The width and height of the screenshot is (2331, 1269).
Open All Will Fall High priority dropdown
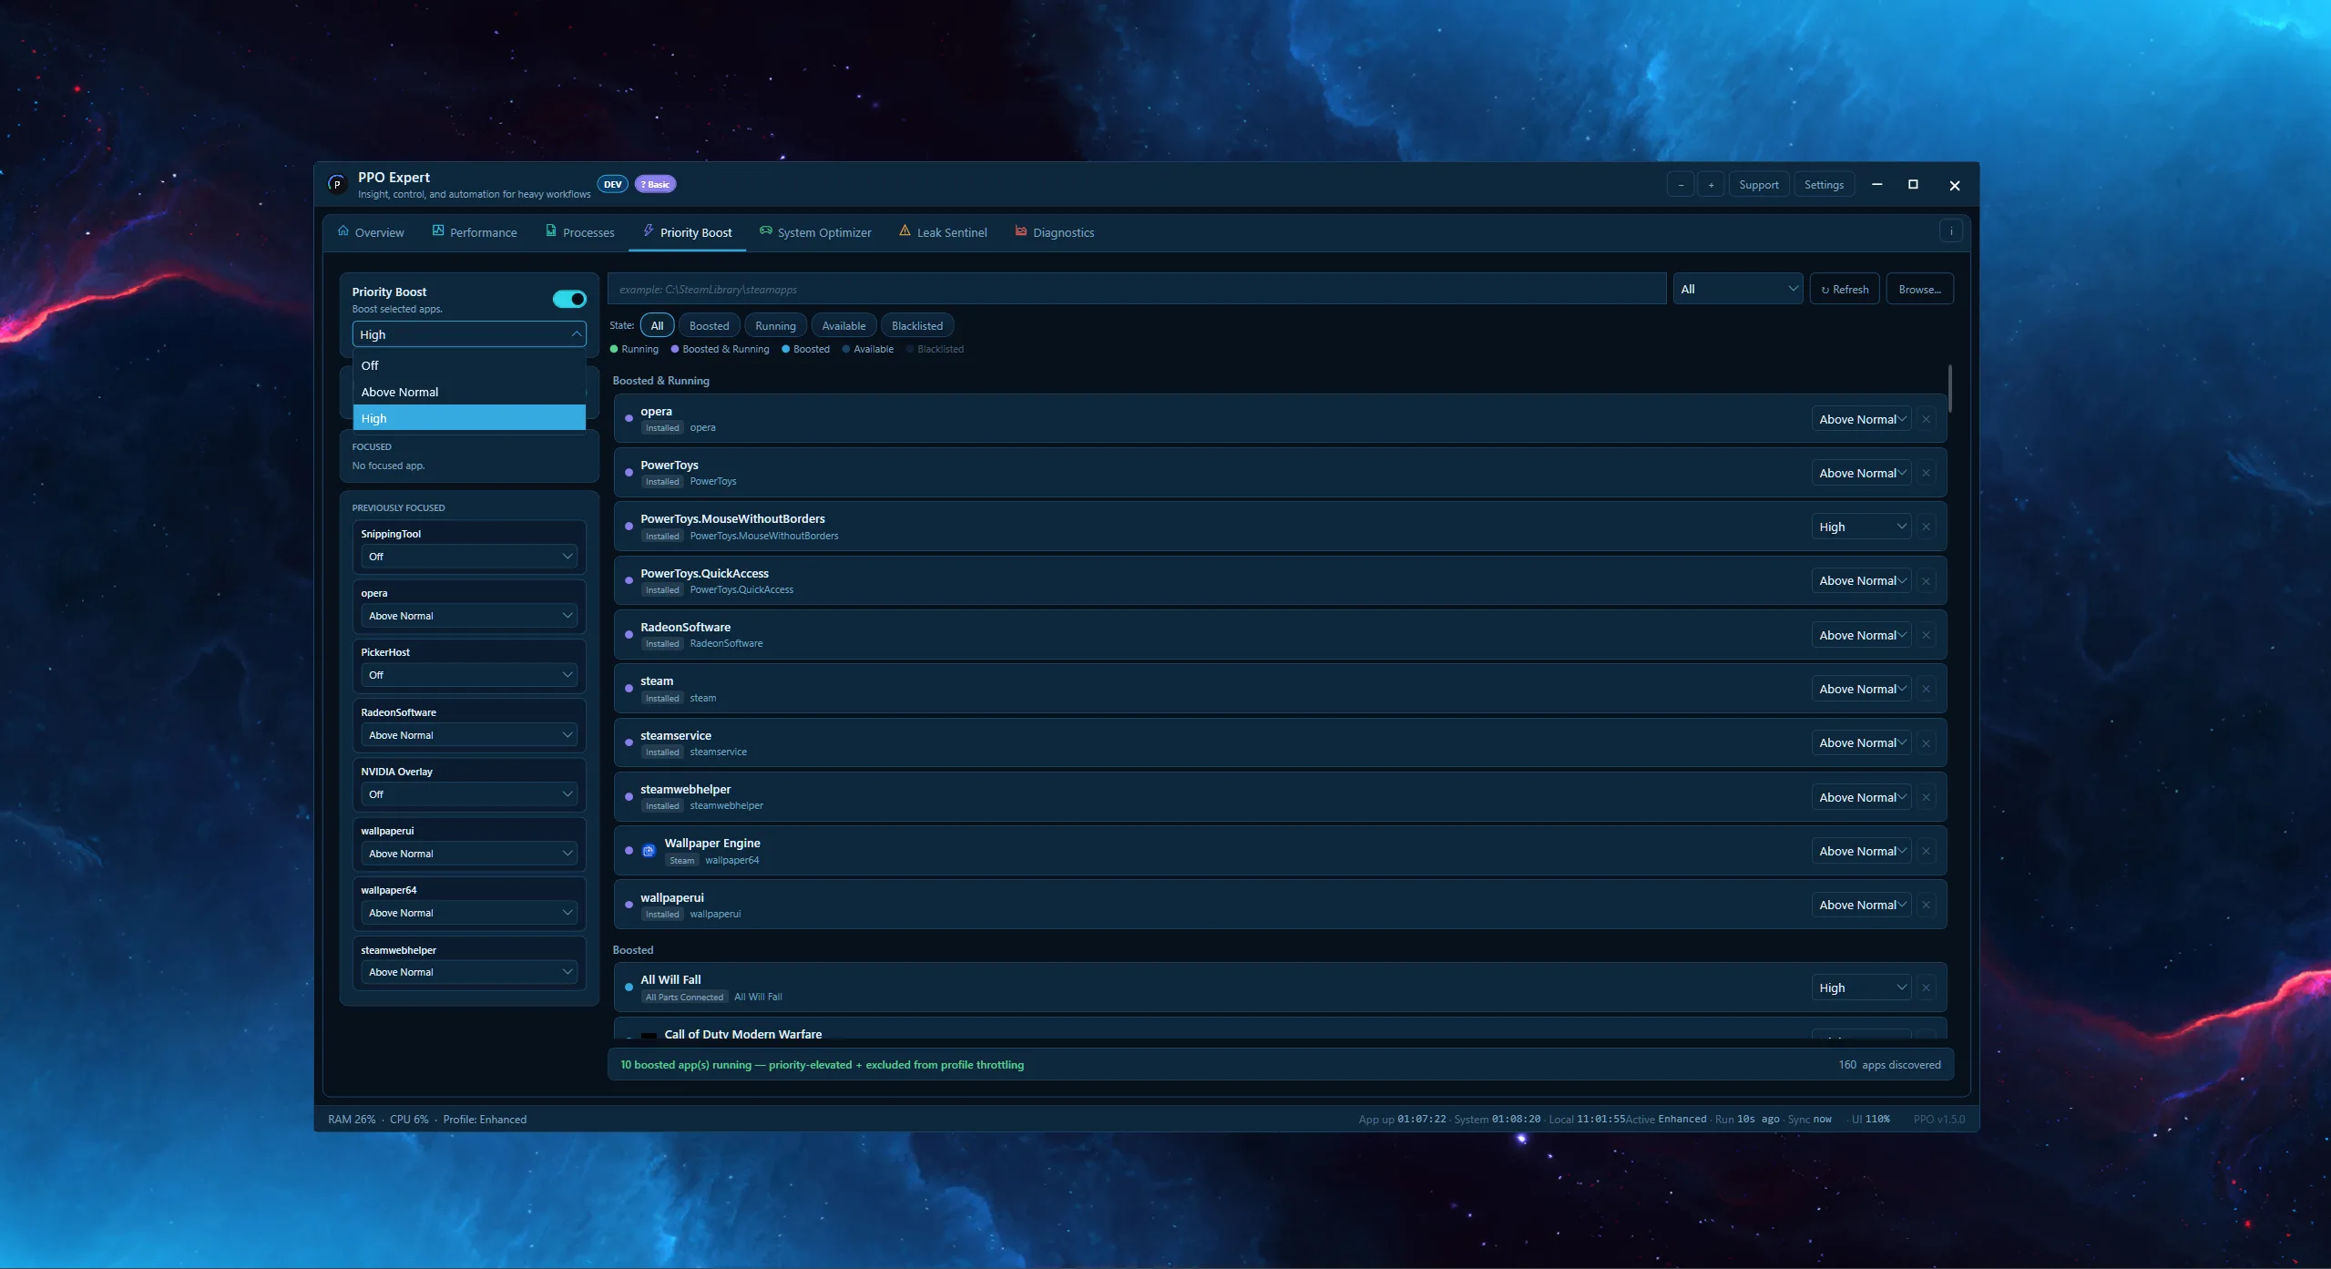(1861, 988)
